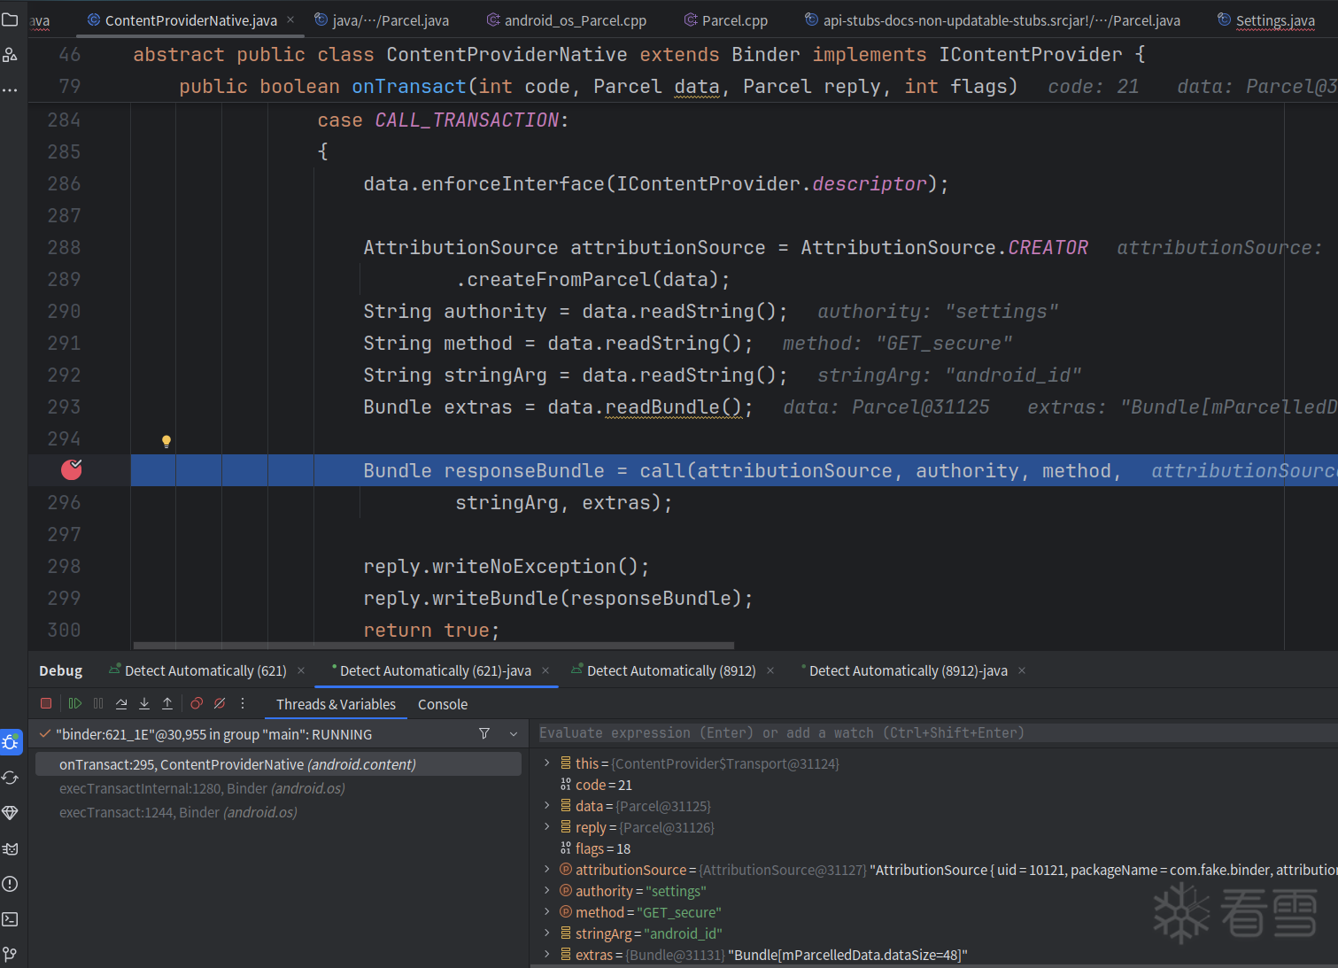Image resolution: width=1338 pixels, height=968 pixels.
Task: Click the intention lightbulb on line 294
Action: click(166, 440)
